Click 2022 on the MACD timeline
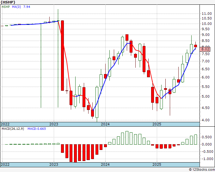Viewport: 215px width, 172px height. point(5,164)
